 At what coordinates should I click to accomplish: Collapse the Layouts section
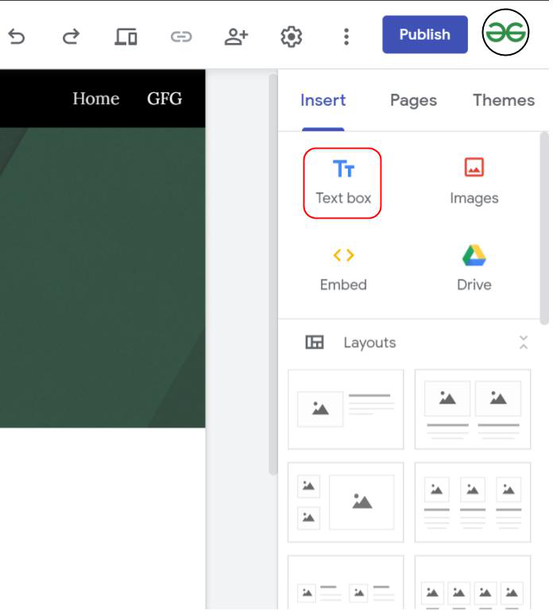coord(523,342)
